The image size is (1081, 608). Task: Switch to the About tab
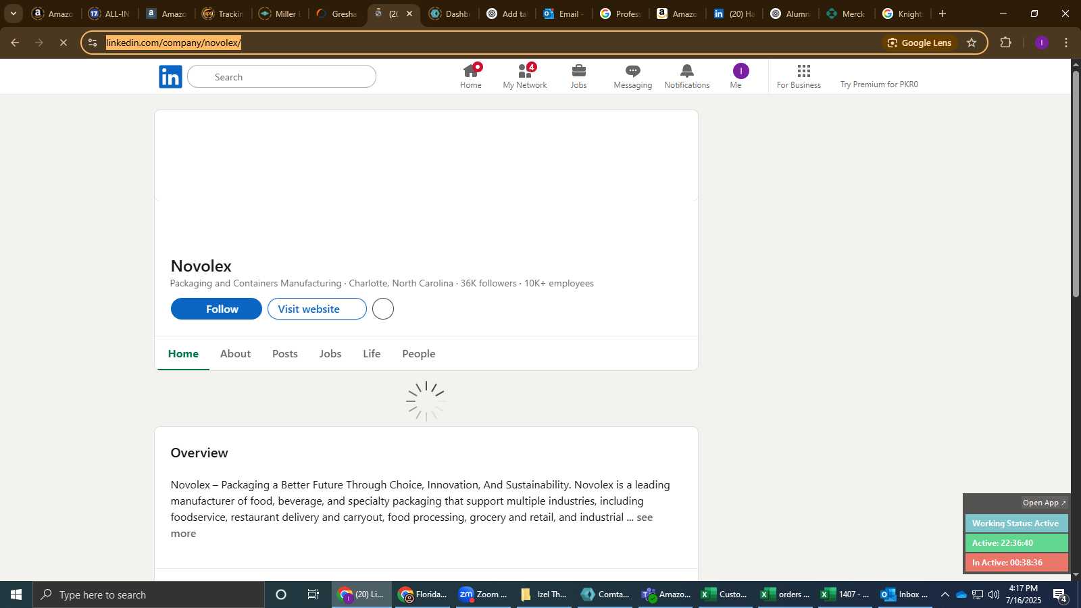pyautogui.click(x=235, y=353)
